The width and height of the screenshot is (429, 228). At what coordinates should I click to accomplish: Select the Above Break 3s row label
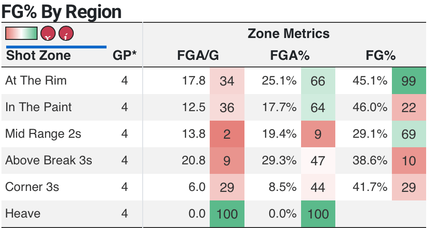(49, 161)
